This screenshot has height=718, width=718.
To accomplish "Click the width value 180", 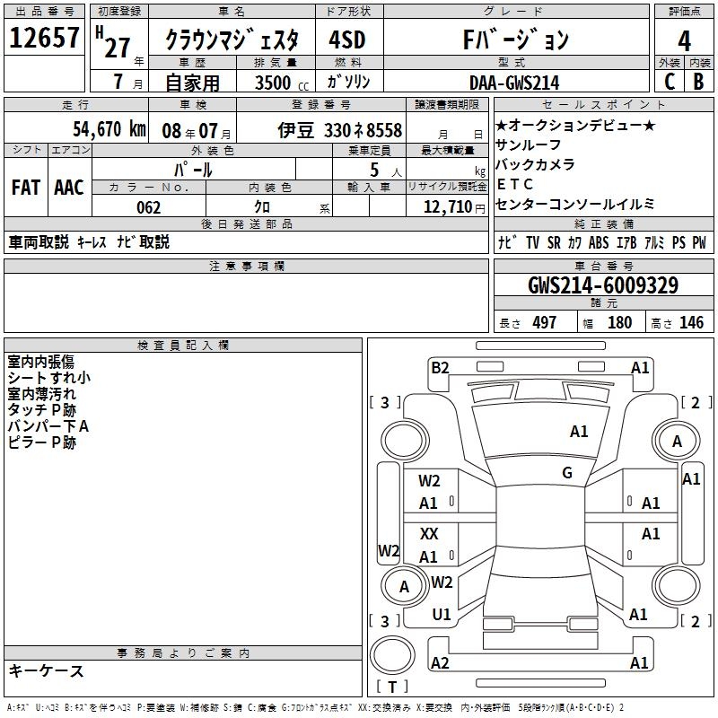I will pos(619,322).
